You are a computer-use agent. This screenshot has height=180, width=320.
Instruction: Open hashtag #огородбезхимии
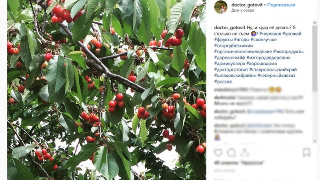pyautogui.click(x=234, y=46)
